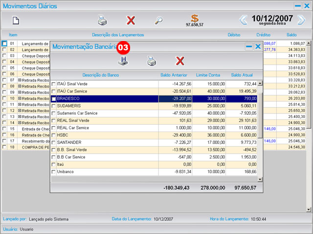313x234 pixels.
Task: Click the red X icon in Movimentação Bancária toolbar
Action: click(x=180, y=61)
